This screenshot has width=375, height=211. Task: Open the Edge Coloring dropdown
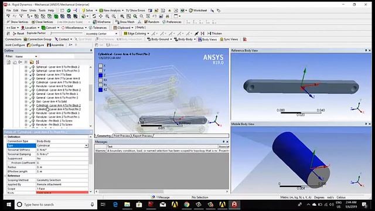148,33
